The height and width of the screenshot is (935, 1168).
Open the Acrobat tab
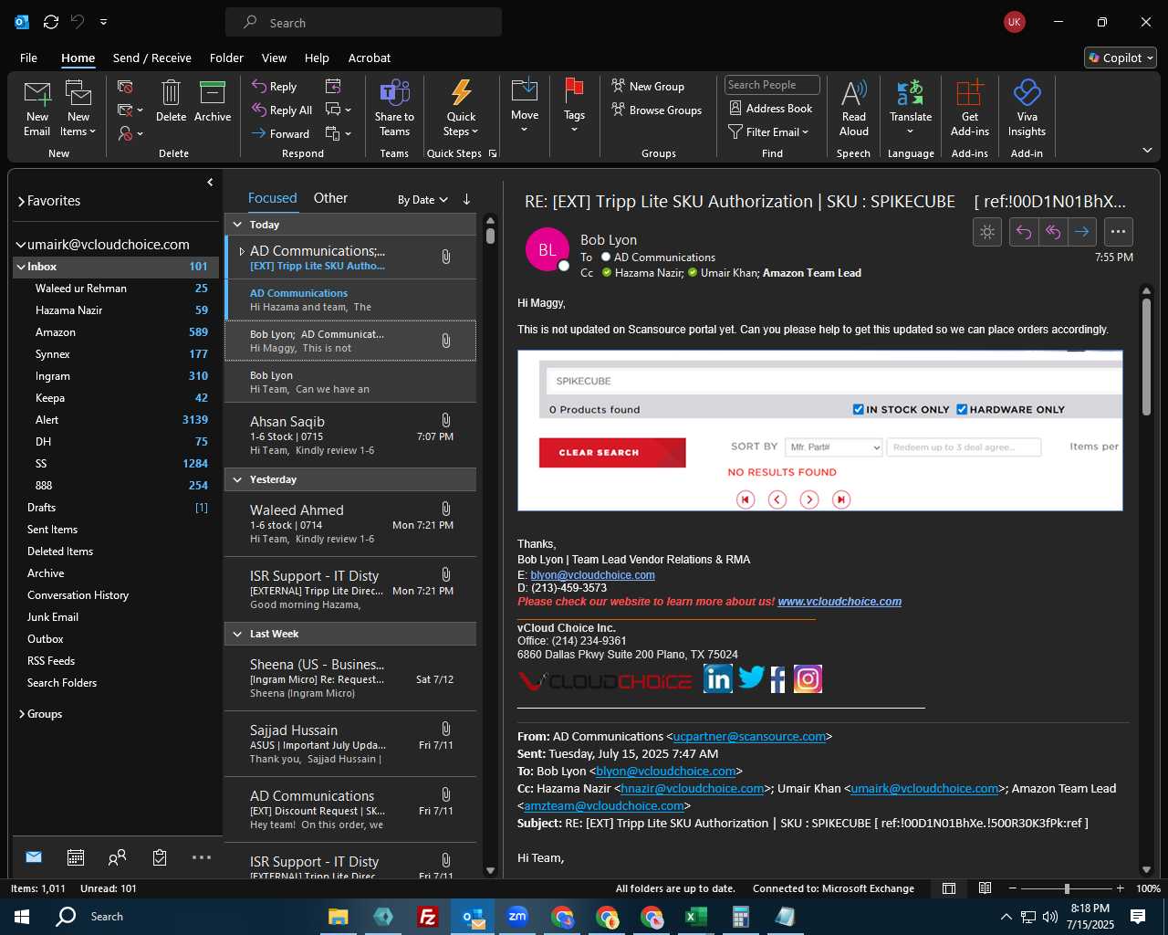[370, 58]
